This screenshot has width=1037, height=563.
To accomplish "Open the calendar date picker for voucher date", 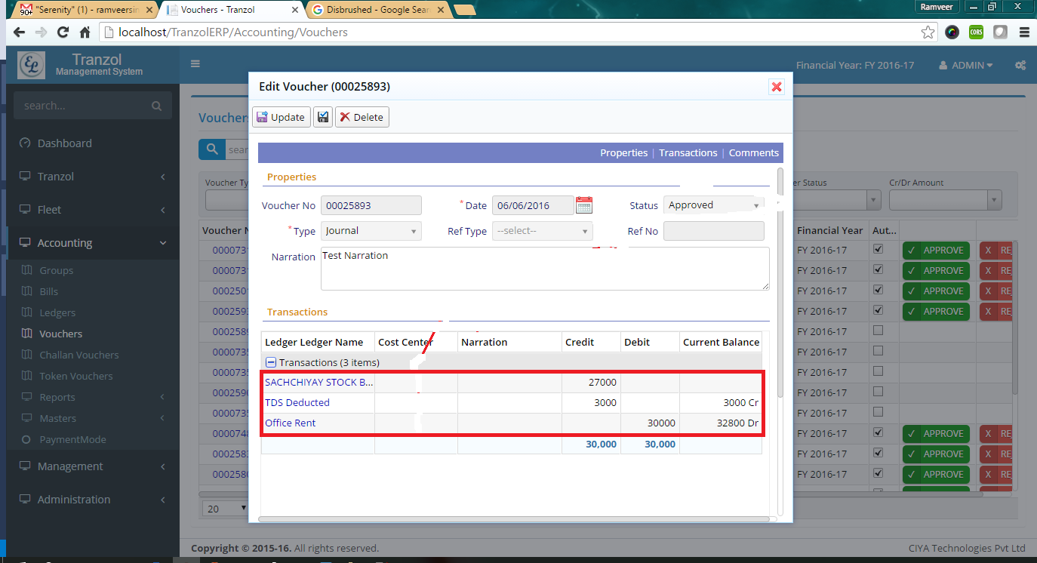I will click(x=583, y=205).
